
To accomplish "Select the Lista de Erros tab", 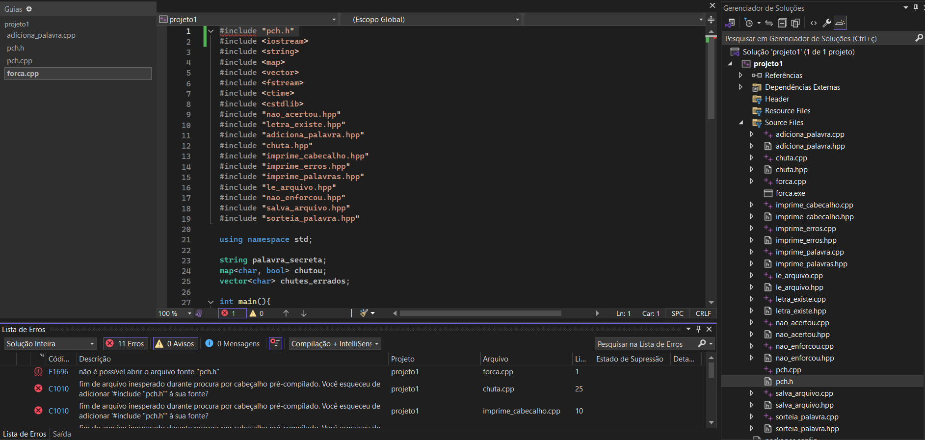I will [25, 434].
